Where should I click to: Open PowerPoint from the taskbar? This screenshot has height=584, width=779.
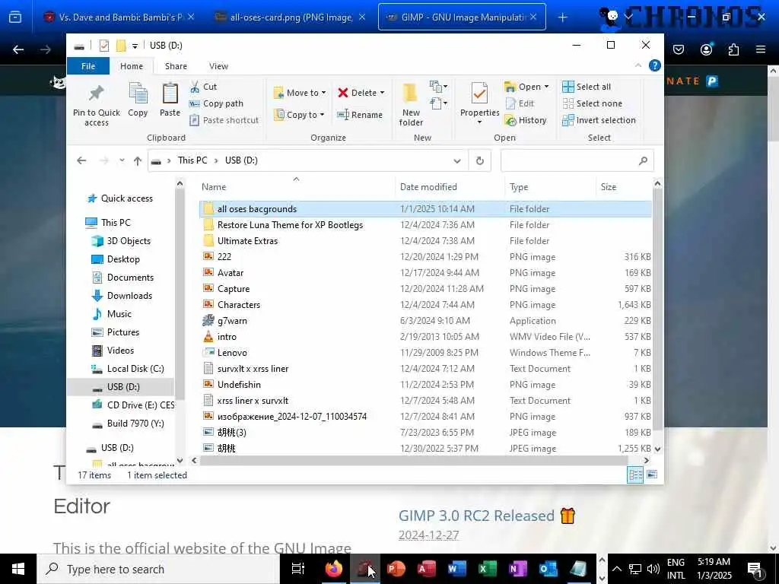coord(396,569)
